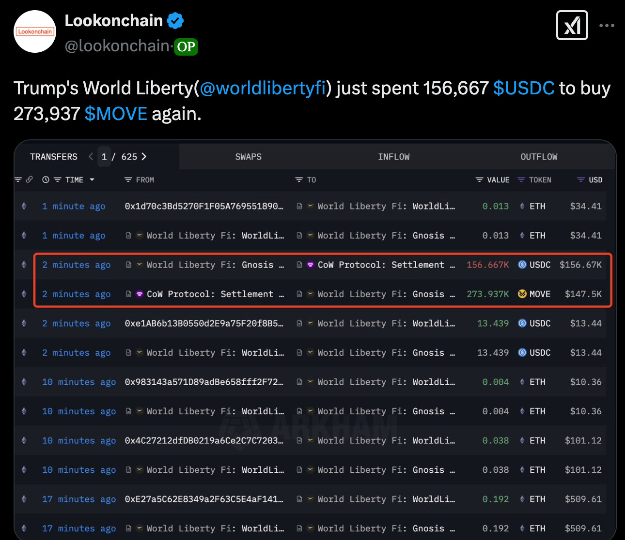Click World Liberty Fi: Gnosis recipient on MOVE row
Screen dimensions: 625x540
(x=386, y=294)
